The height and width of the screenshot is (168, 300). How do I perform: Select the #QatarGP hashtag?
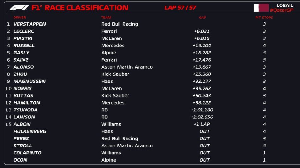point(281,10)
